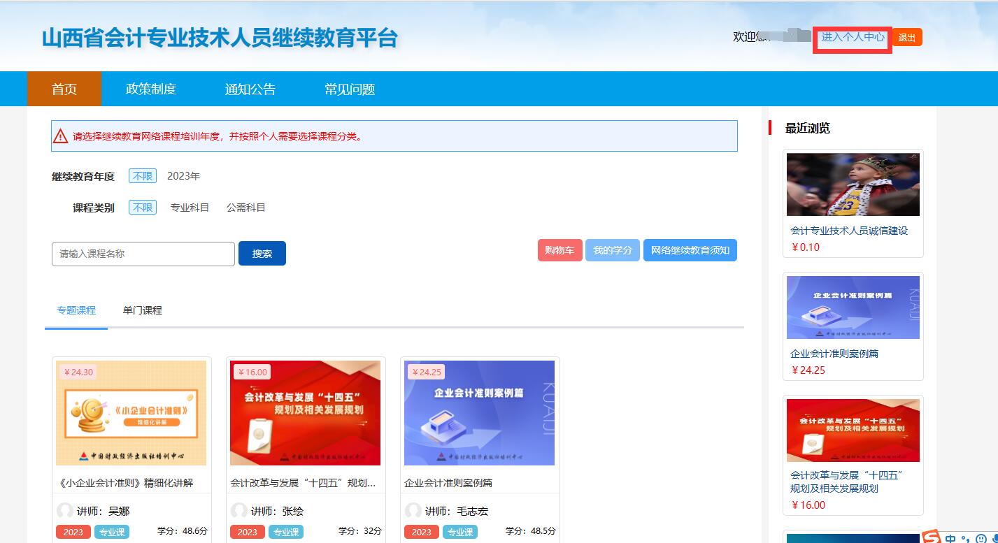Click the red warning triangle icon
The image size is (998, 543).
tap(61, 136)
